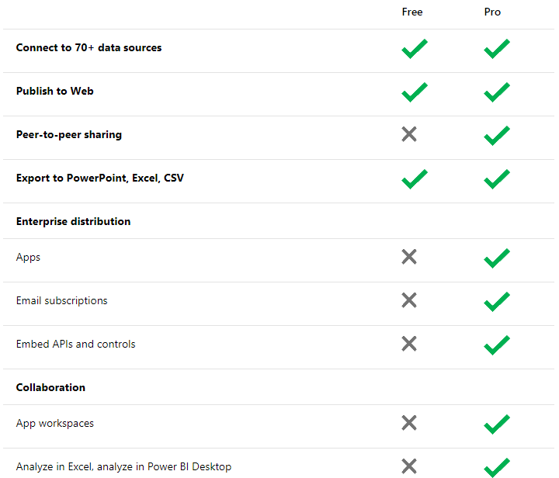Select the Free column header

click(411, 12)
